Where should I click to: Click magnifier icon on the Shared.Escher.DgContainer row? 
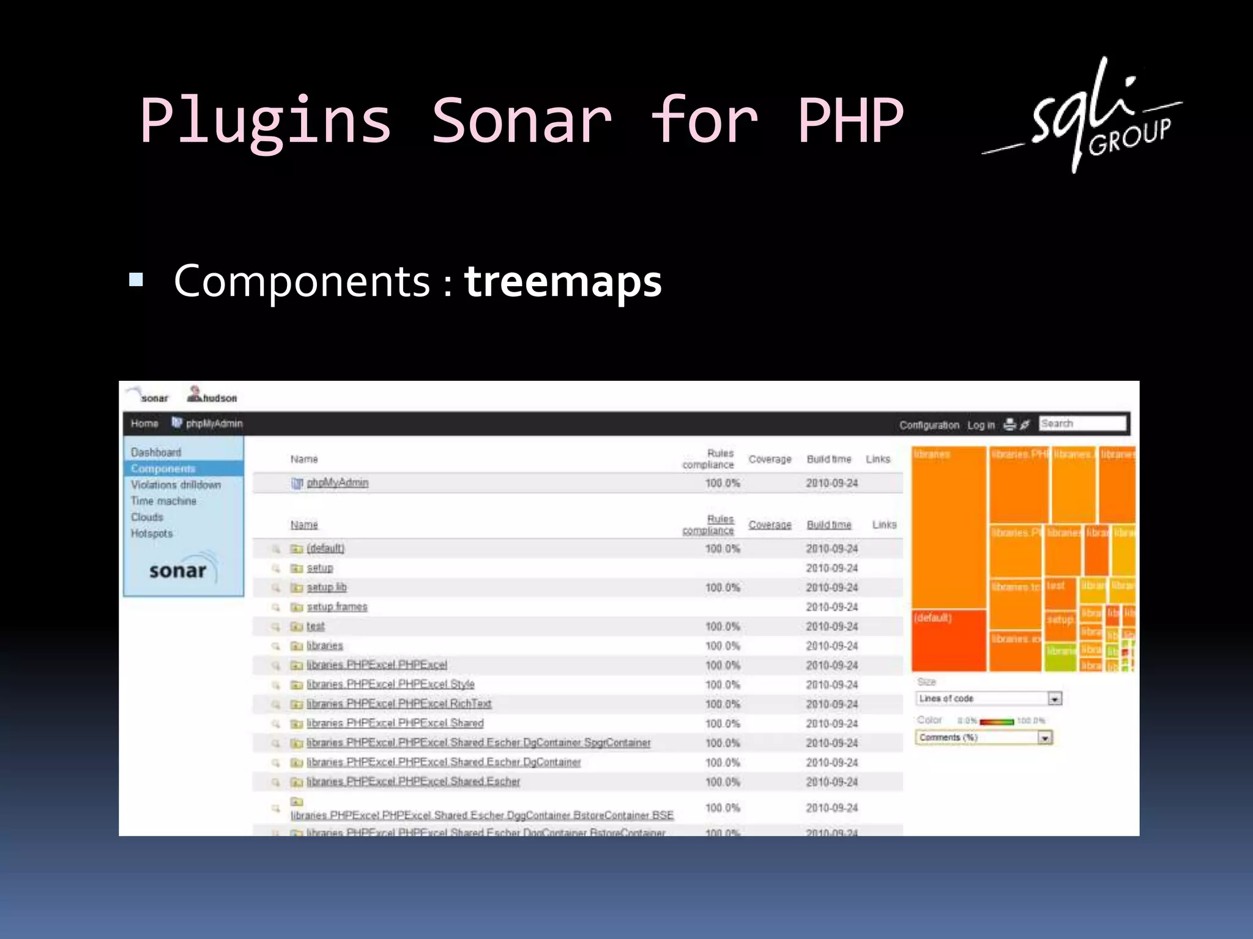pyautogui.click(x=277, y=762)
